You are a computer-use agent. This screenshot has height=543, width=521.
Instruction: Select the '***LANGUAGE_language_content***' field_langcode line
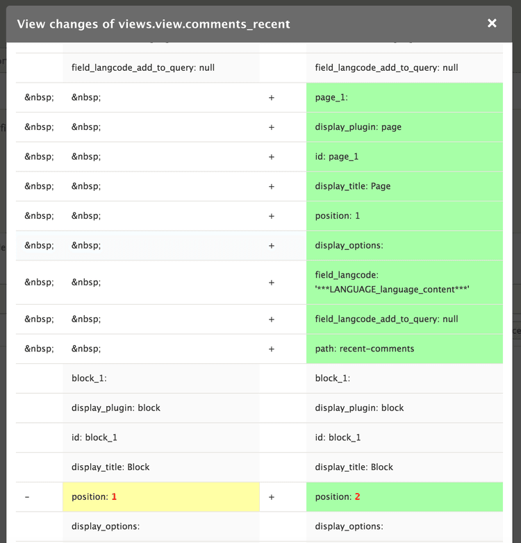click(404, 282)
